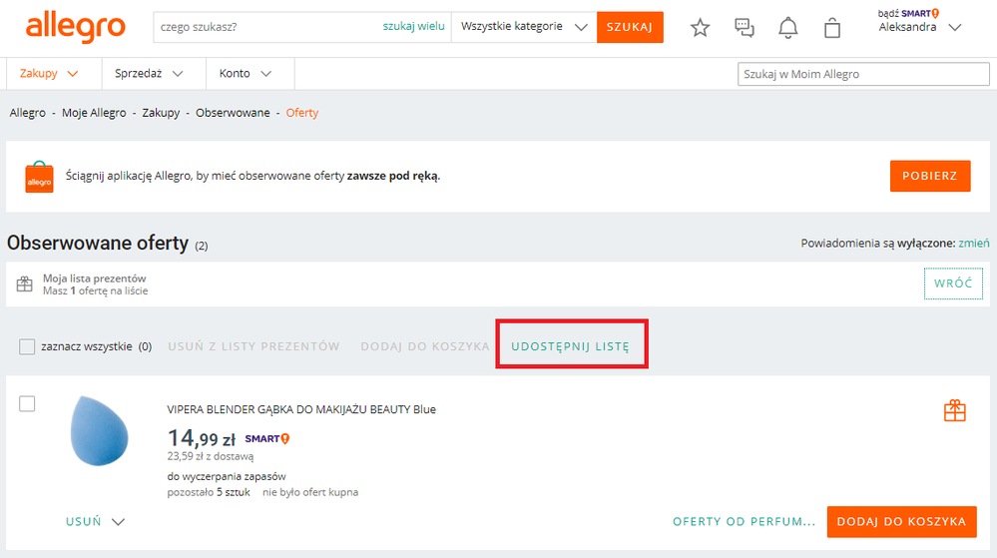
Task: Open the USUŃ dropdown on the offer
Action: pyautogui.click(x=95, y=521)
